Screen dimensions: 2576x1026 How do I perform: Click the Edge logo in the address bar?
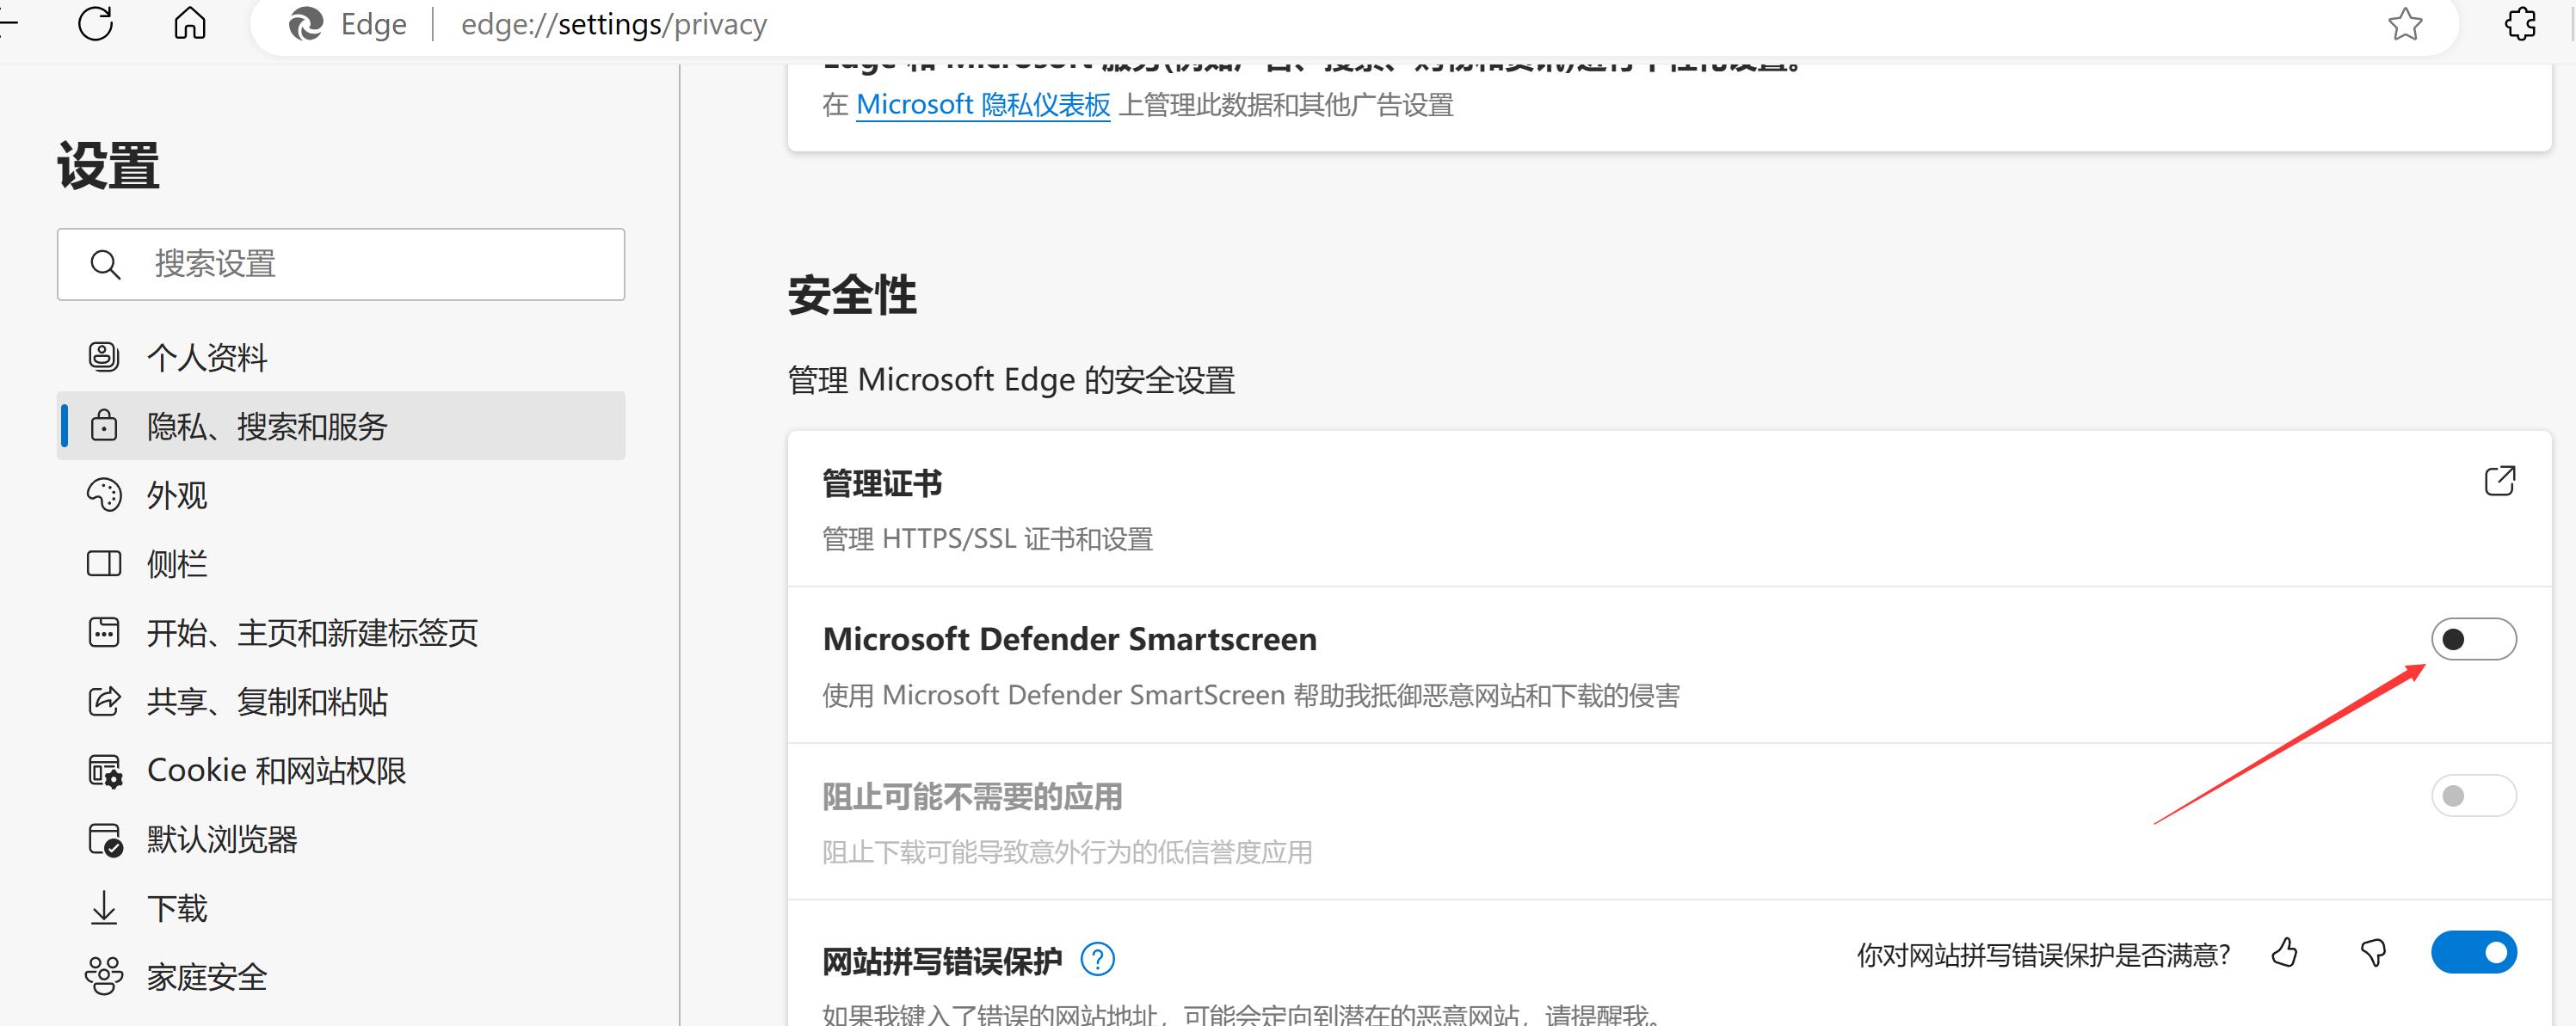305,24
